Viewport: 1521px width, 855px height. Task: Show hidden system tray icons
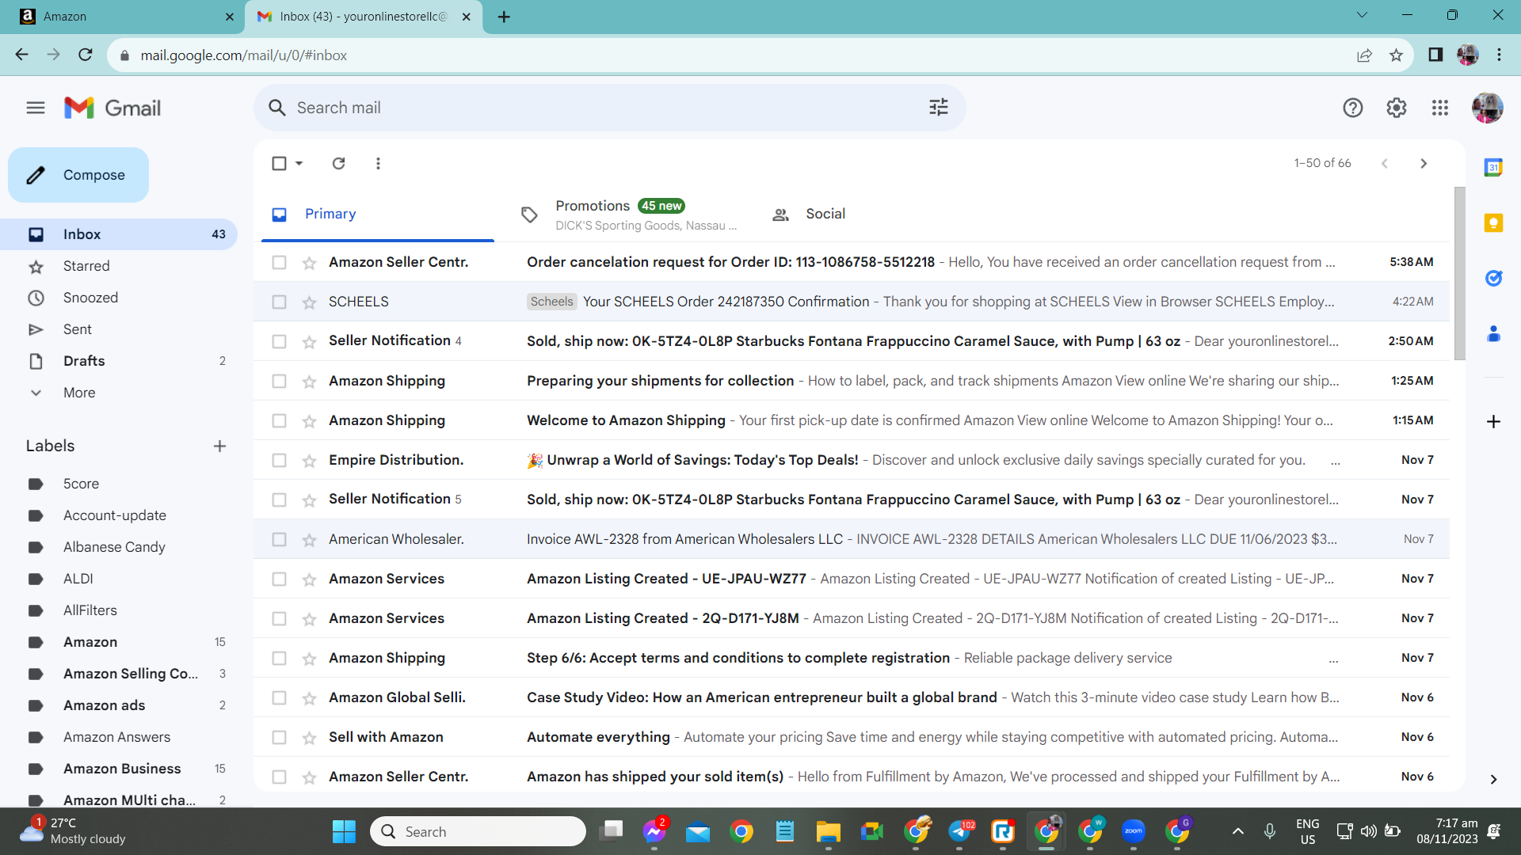tap(1238, 831)
